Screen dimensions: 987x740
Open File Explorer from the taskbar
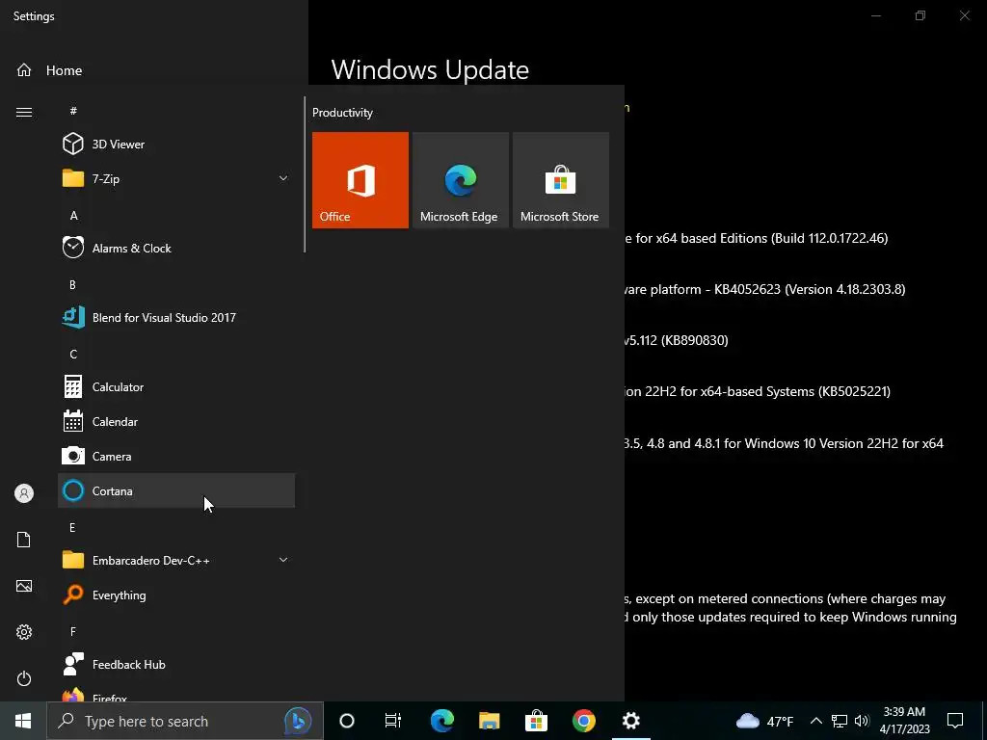point(489,721)
